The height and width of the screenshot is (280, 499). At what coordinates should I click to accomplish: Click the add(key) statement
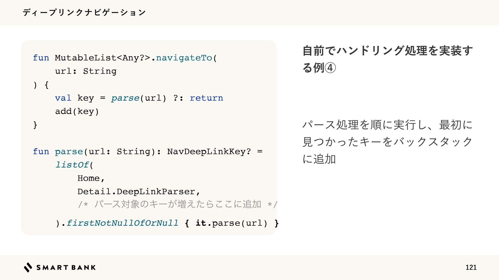77,111
